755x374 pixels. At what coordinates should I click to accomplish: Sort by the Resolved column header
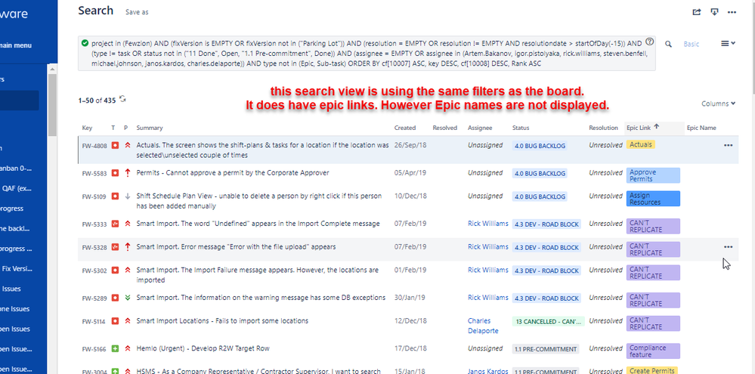click(444, 128)
